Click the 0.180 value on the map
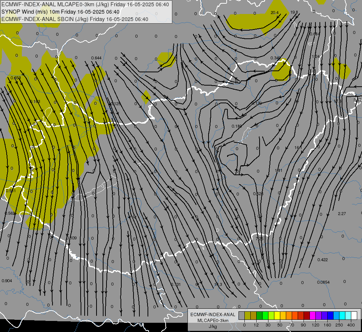Viewport: 362px width, 332px height. point(237,126)
